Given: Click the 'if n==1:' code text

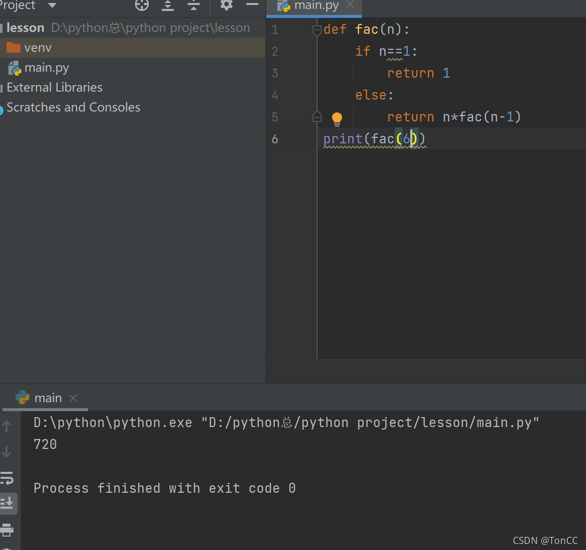Looking at the screenshot, I should [x=386, y=51].
